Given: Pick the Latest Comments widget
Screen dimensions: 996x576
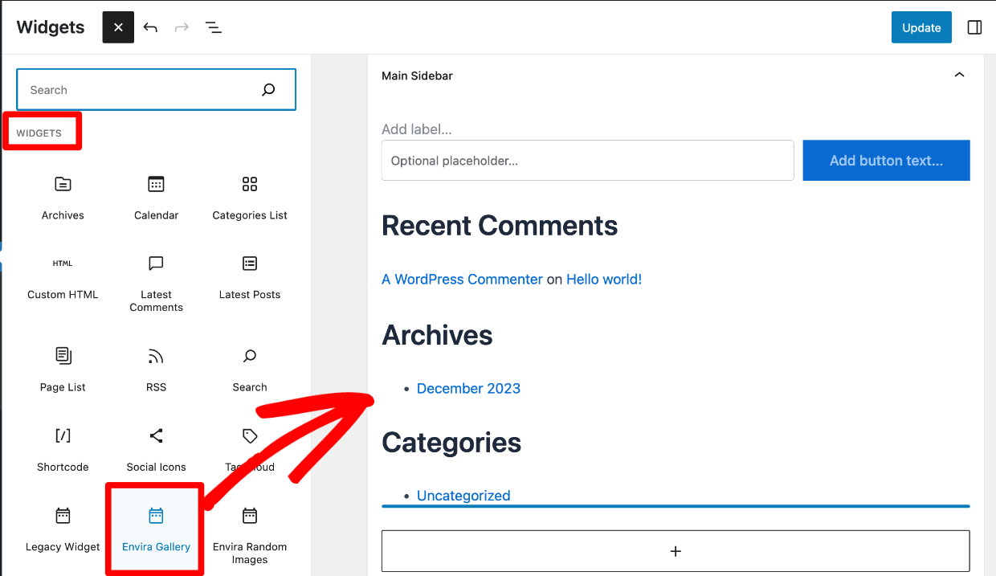Looking at the screenshot, I should 156,284.
